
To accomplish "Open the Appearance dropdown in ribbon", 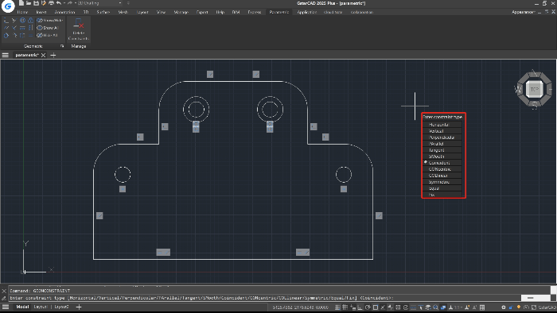I will [524, 12].
